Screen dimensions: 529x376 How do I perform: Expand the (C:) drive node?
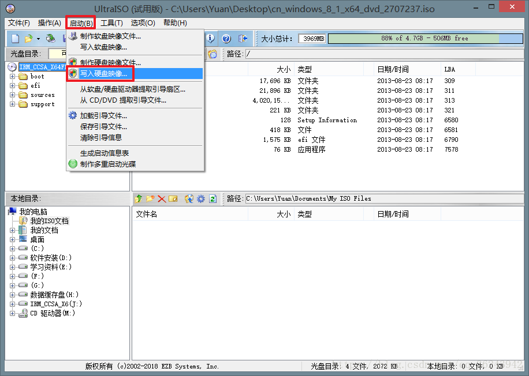[x=13, y=249]
